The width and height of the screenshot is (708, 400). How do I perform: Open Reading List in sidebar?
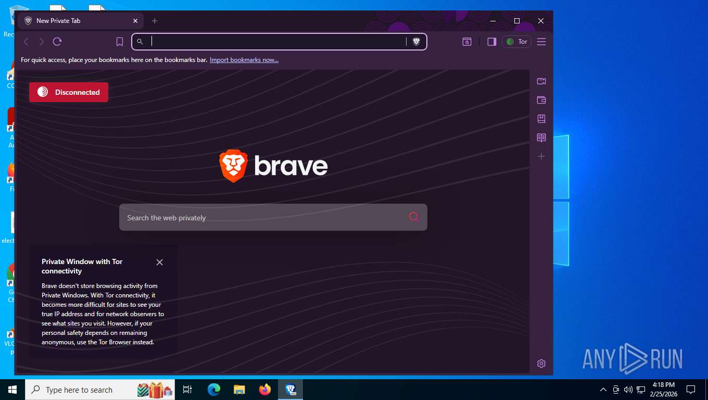click(541, 137)
